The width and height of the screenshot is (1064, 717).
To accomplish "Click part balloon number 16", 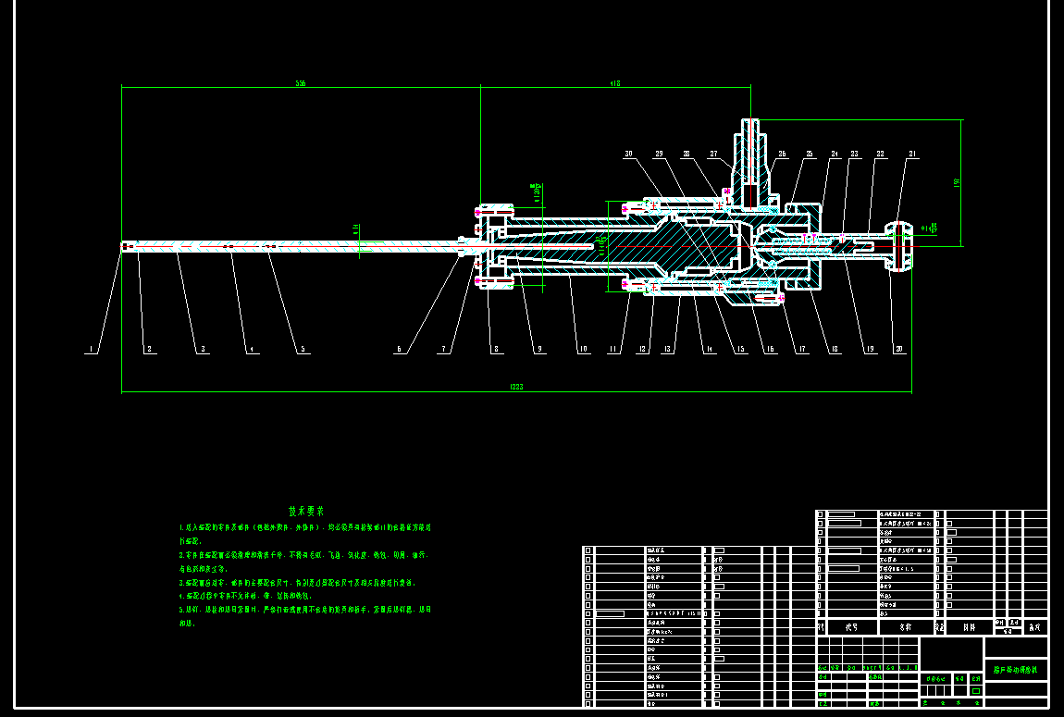I will 770,350.
